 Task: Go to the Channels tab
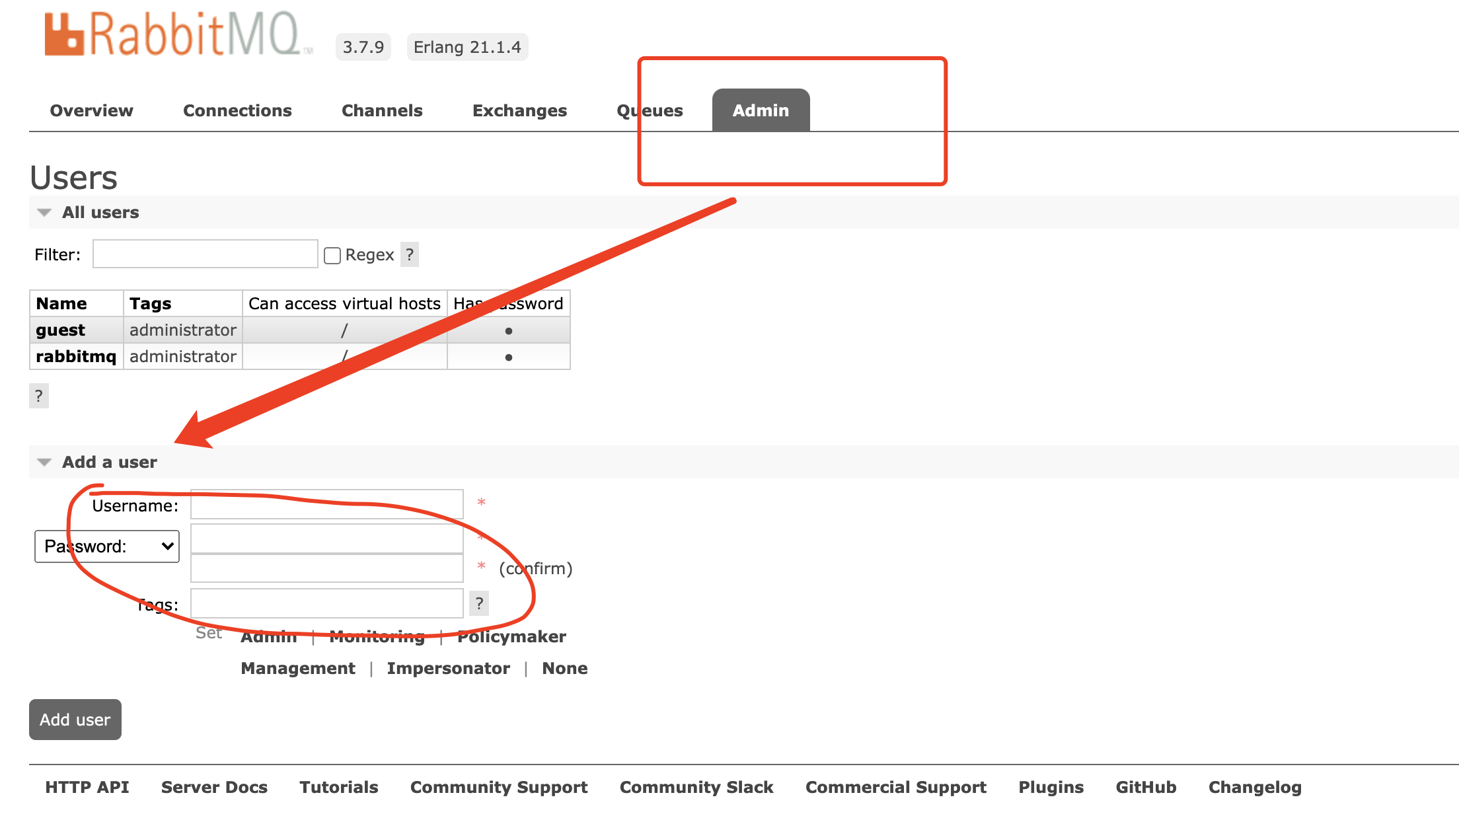(x=382, y=110)
